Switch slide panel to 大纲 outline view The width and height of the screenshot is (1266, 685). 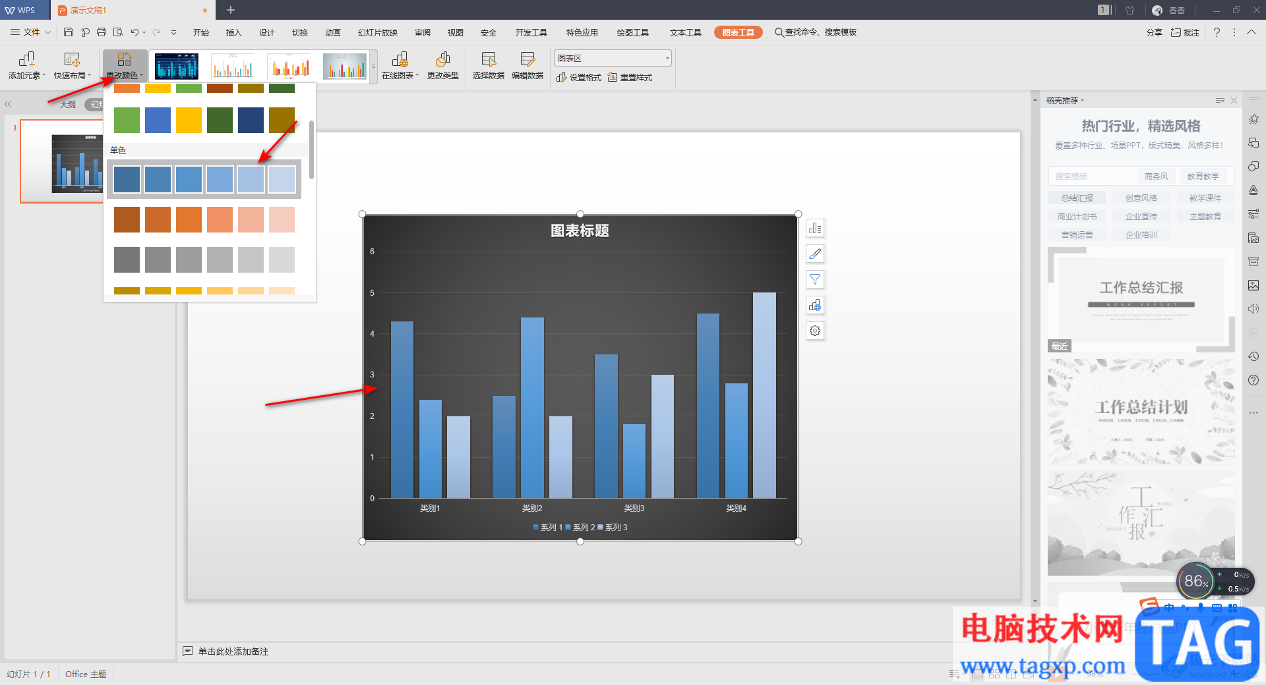pyautogui.click(x=68, y=105)
